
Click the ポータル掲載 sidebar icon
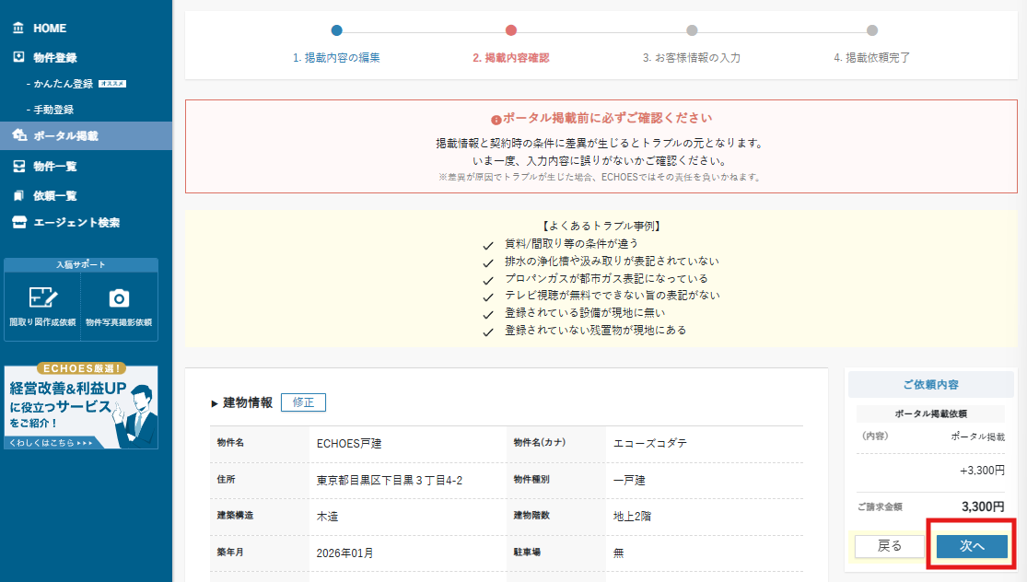[19, 135]
